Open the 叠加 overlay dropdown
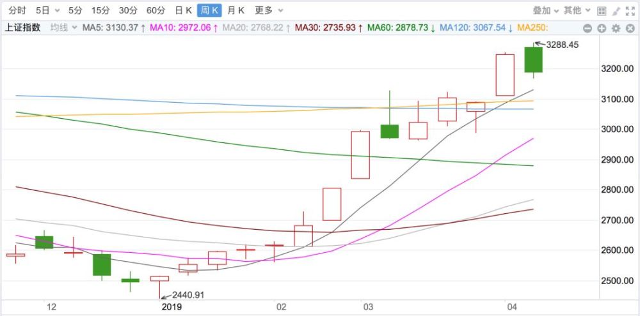This screenshot has width=640, height=316. click(545, 11)
